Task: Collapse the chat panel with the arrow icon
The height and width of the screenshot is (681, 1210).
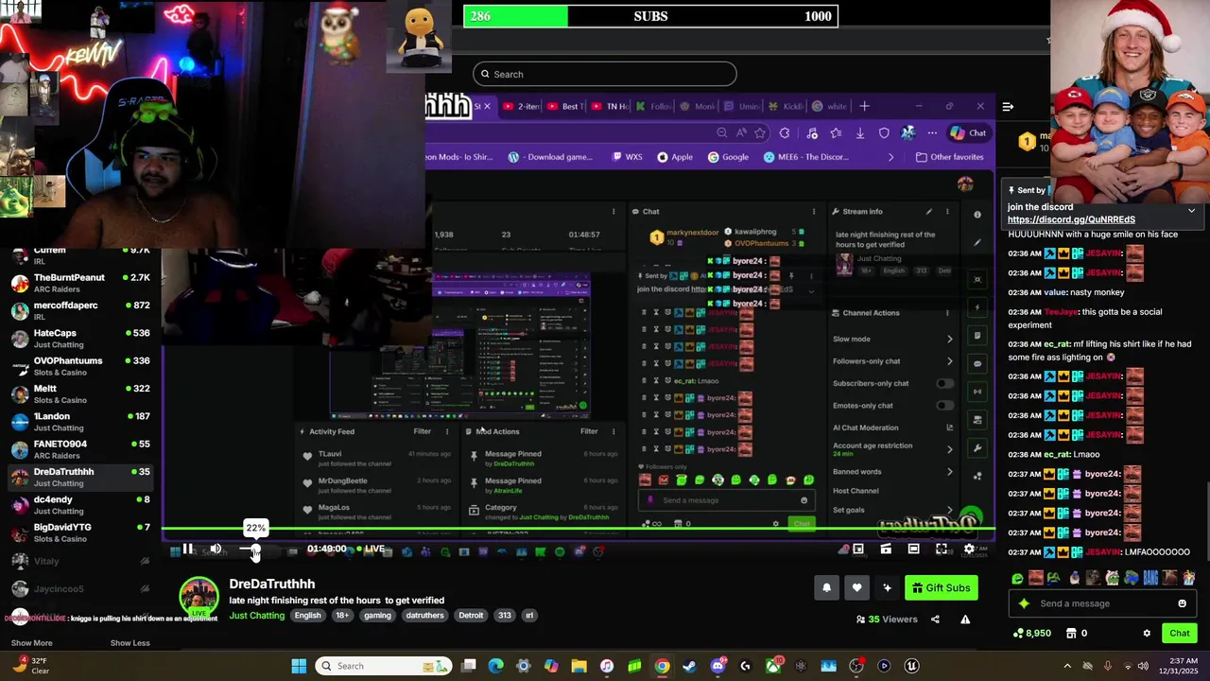Action: coord(1008,107)
